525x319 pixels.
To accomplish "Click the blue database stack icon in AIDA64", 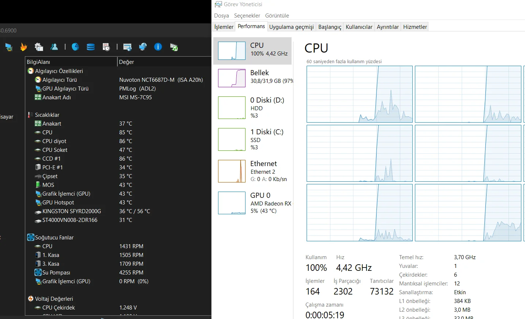I will [x=91, y=47].
